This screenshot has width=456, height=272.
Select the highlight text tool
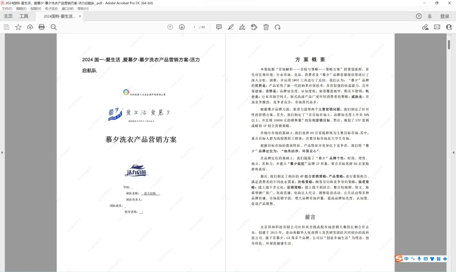[x=231, y=27]
